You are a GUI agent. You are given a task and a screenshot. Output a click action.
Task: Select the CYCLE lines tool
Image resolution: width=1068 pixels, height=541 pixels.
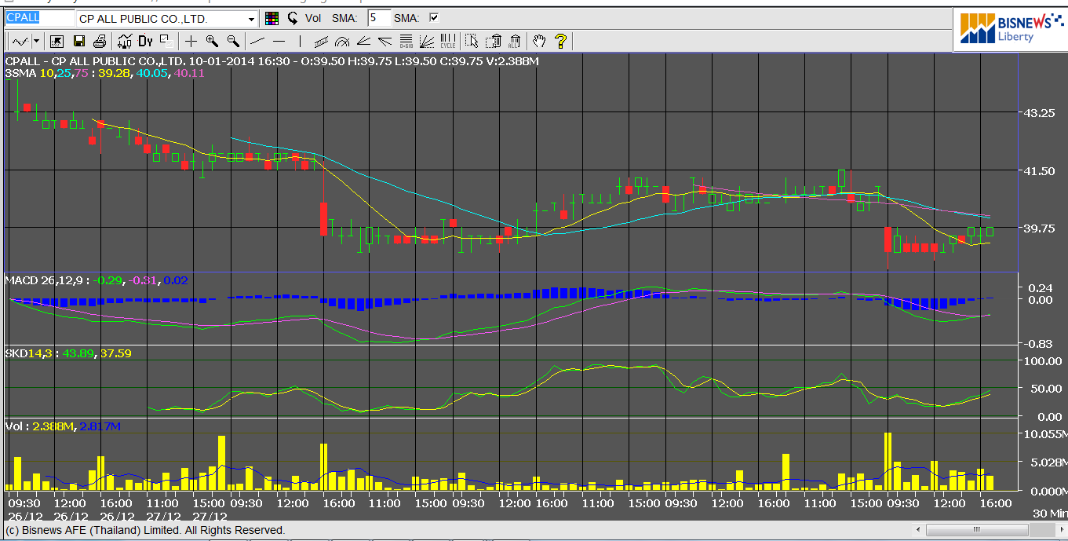(x=448, y=41)
